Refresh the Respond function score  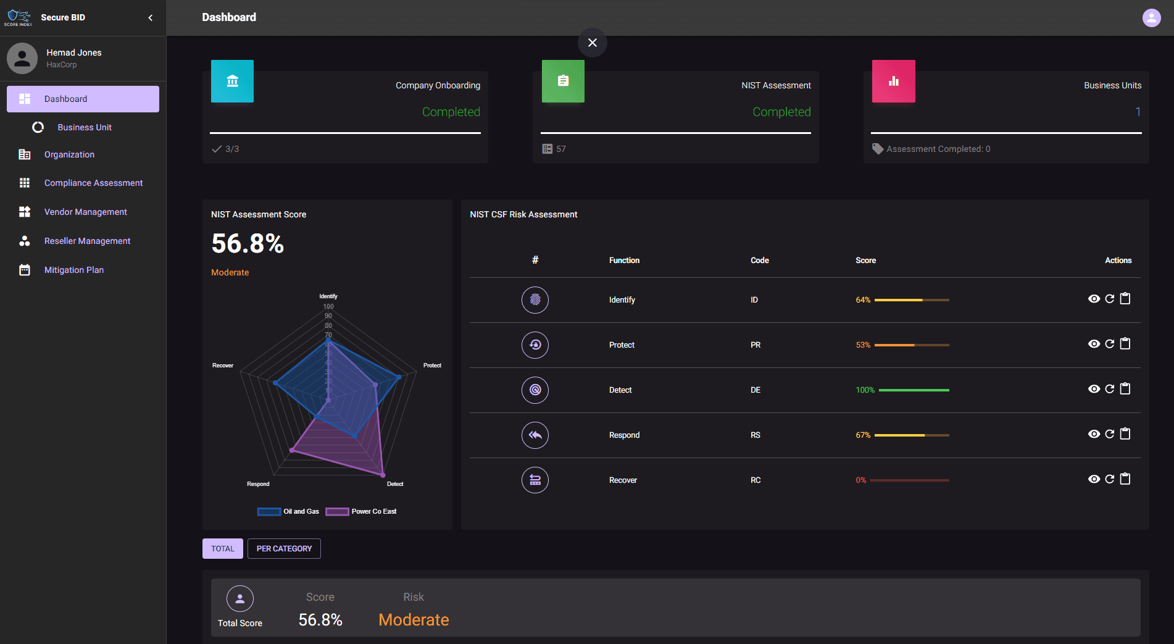(1110, 434)
